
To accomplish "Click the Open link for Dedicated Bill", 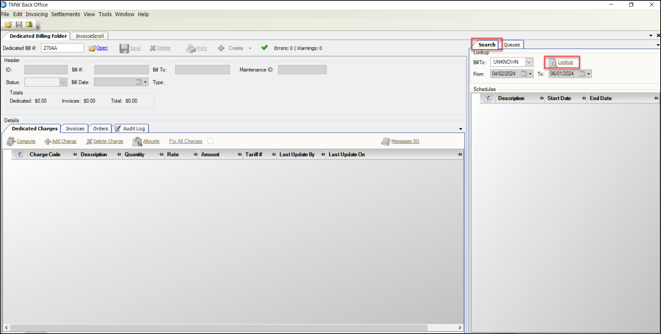I will click(x=102, y=48).
